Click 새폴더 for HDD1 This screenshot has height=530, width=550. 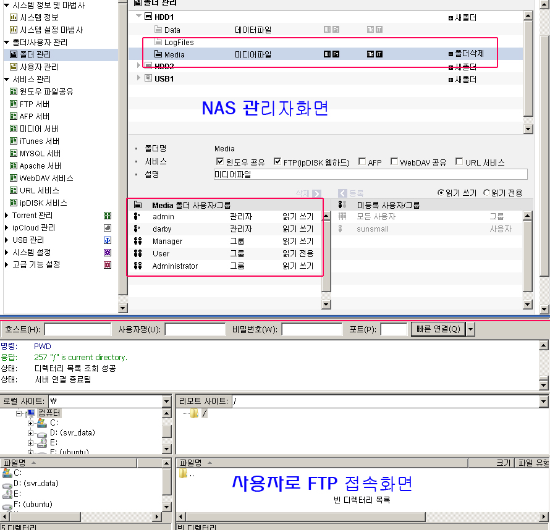pos(462,17)
